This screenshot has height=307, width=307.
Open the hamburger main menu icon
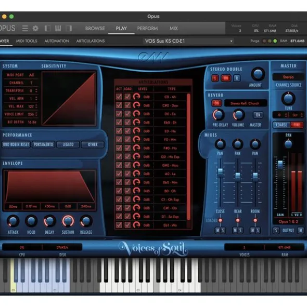(25, 29)
